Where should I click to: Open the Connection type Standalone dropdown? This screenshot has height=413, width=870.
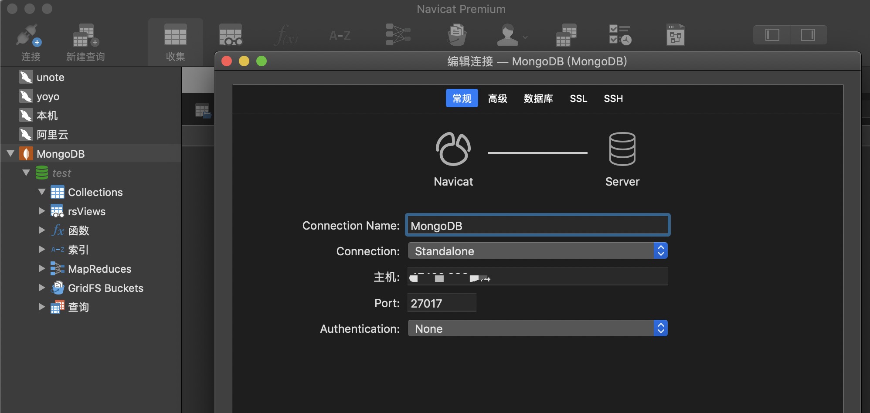click(x=537, y=251)
